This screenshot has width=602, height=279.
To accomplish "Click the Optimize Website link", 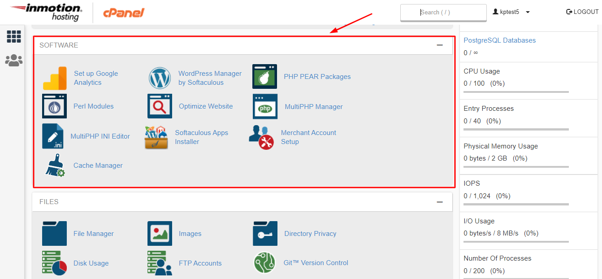I will click(x=206, y=106).
